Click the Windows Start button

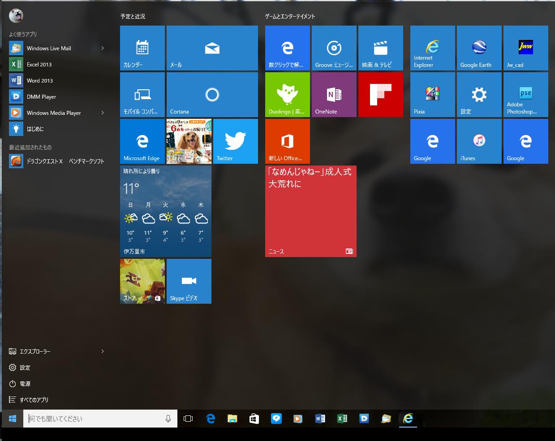(x=13, y=419)
